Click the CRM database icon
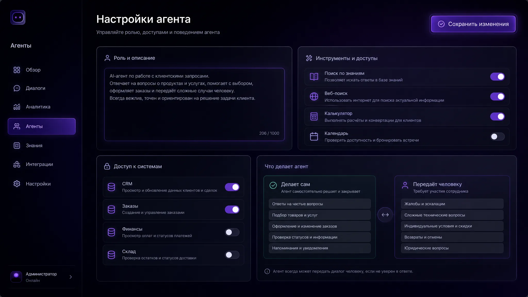528x297 pixels. point(111,187)
